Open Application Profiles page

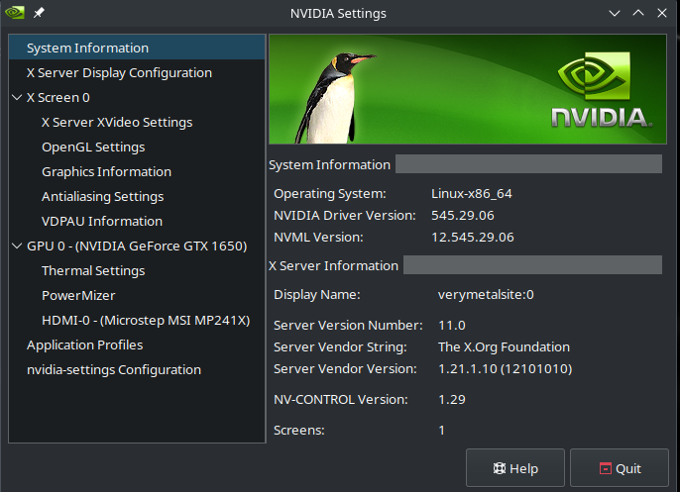pos(84,344)
